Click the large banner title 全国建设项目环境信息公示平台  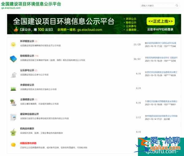click(63, 21)
